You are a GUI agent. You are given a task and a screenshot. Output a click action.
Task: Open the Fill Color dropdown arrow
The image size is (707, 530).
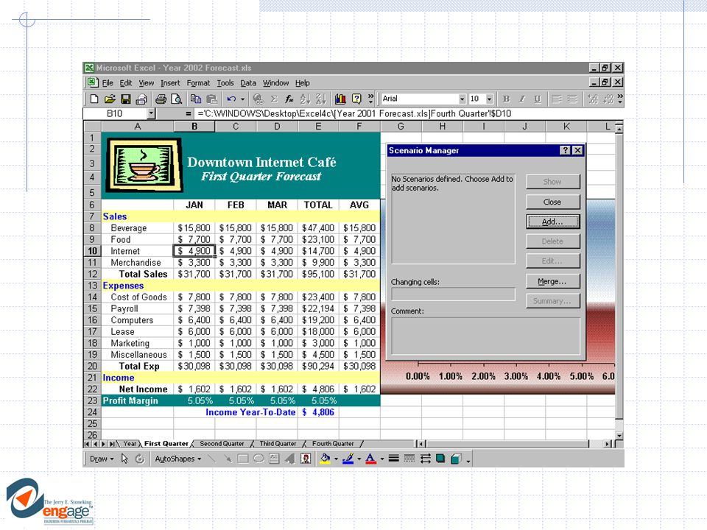tap(336, 459)
